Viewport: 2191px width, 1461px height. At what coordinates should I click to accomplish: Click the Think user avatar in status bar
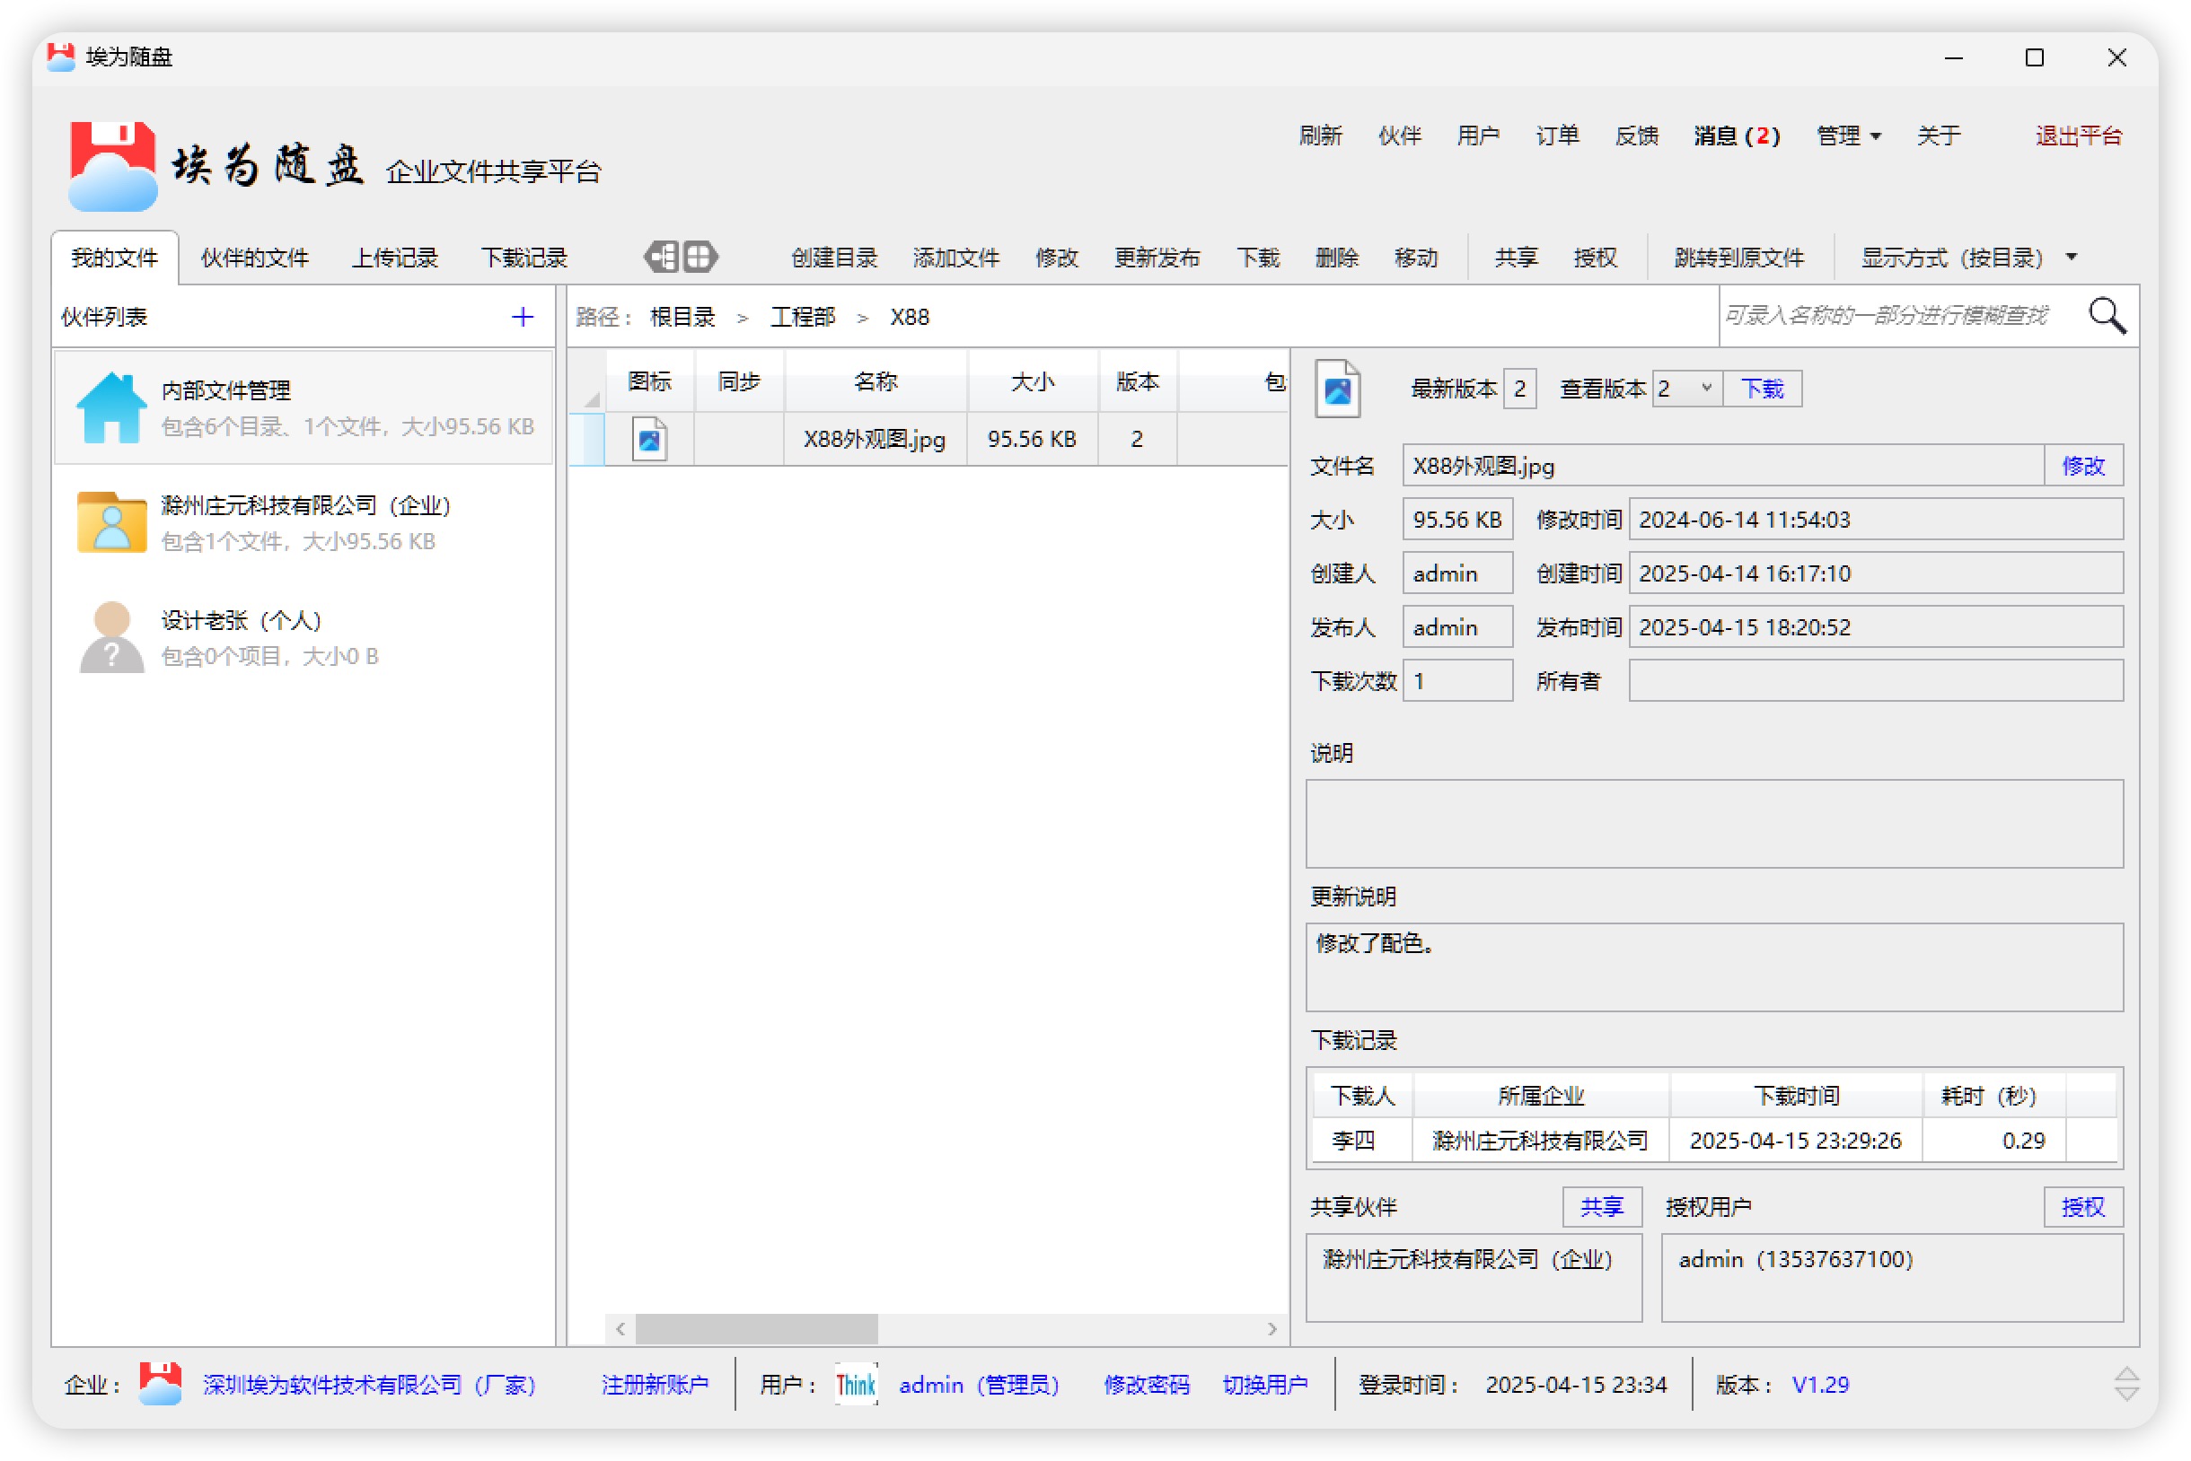(855, 1384)
